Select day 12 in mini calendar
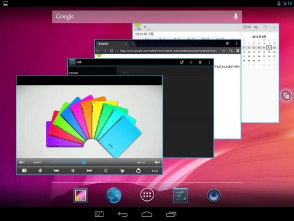This screenshot has width=294, height=221. coord(269,48)
